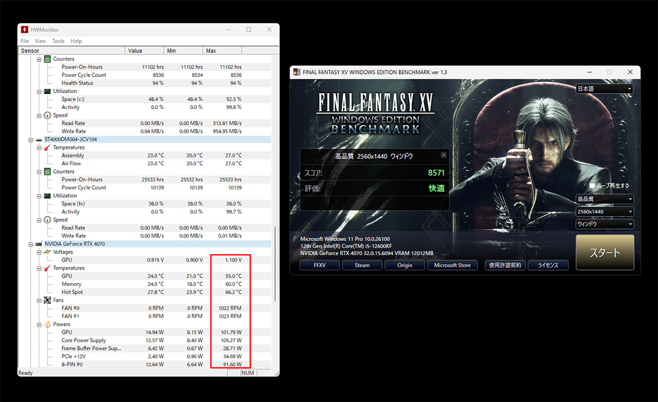This screenshot has height=402, width=658.
Task: Enable the ループ再生する loop playback checkbox
Action: point(592,186)
